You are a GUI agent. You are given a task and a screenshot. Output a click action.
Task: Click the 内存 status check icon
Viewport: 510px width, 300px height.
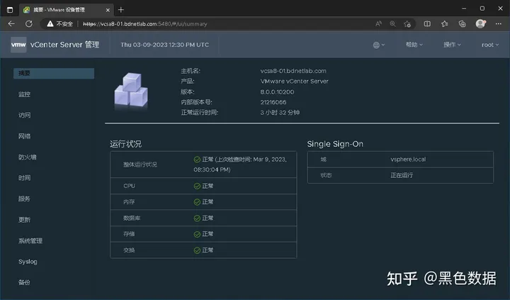197,202
